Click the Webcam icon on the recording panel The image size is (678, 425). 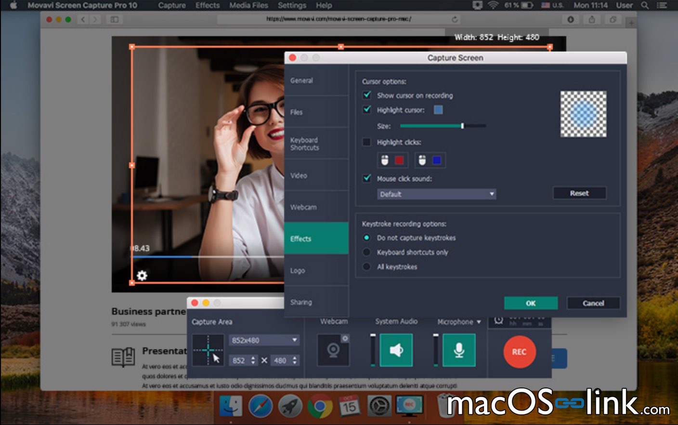tap(333, 350)
